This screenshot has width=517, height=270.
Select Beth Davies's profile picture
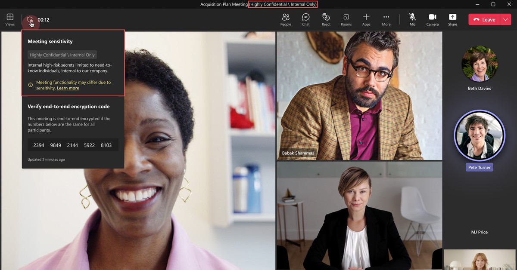[479, 64]
